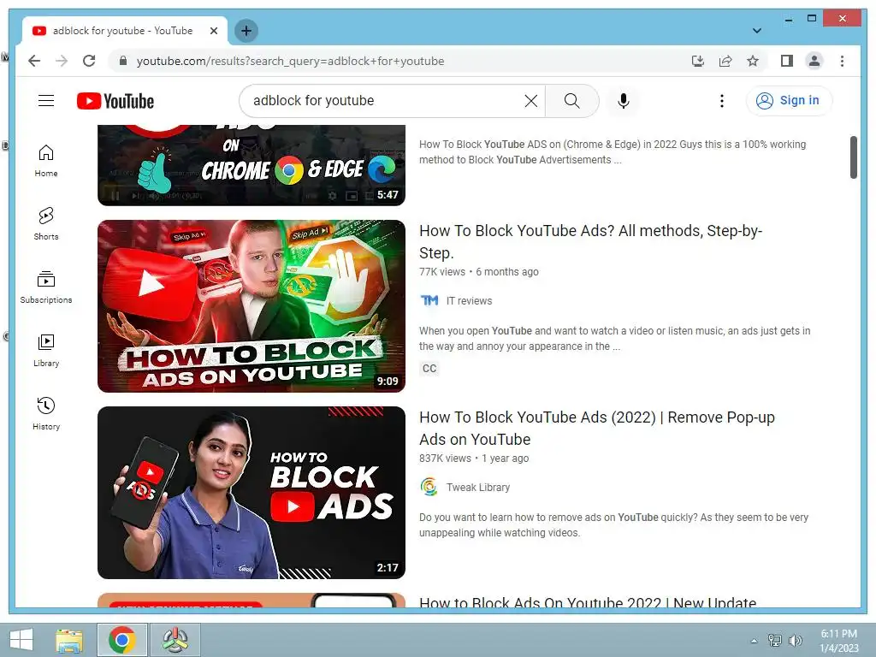Close the adblock for youtube tab
Image resolution: width=876 pixels, height=657 pixels.
pos(213,31)
